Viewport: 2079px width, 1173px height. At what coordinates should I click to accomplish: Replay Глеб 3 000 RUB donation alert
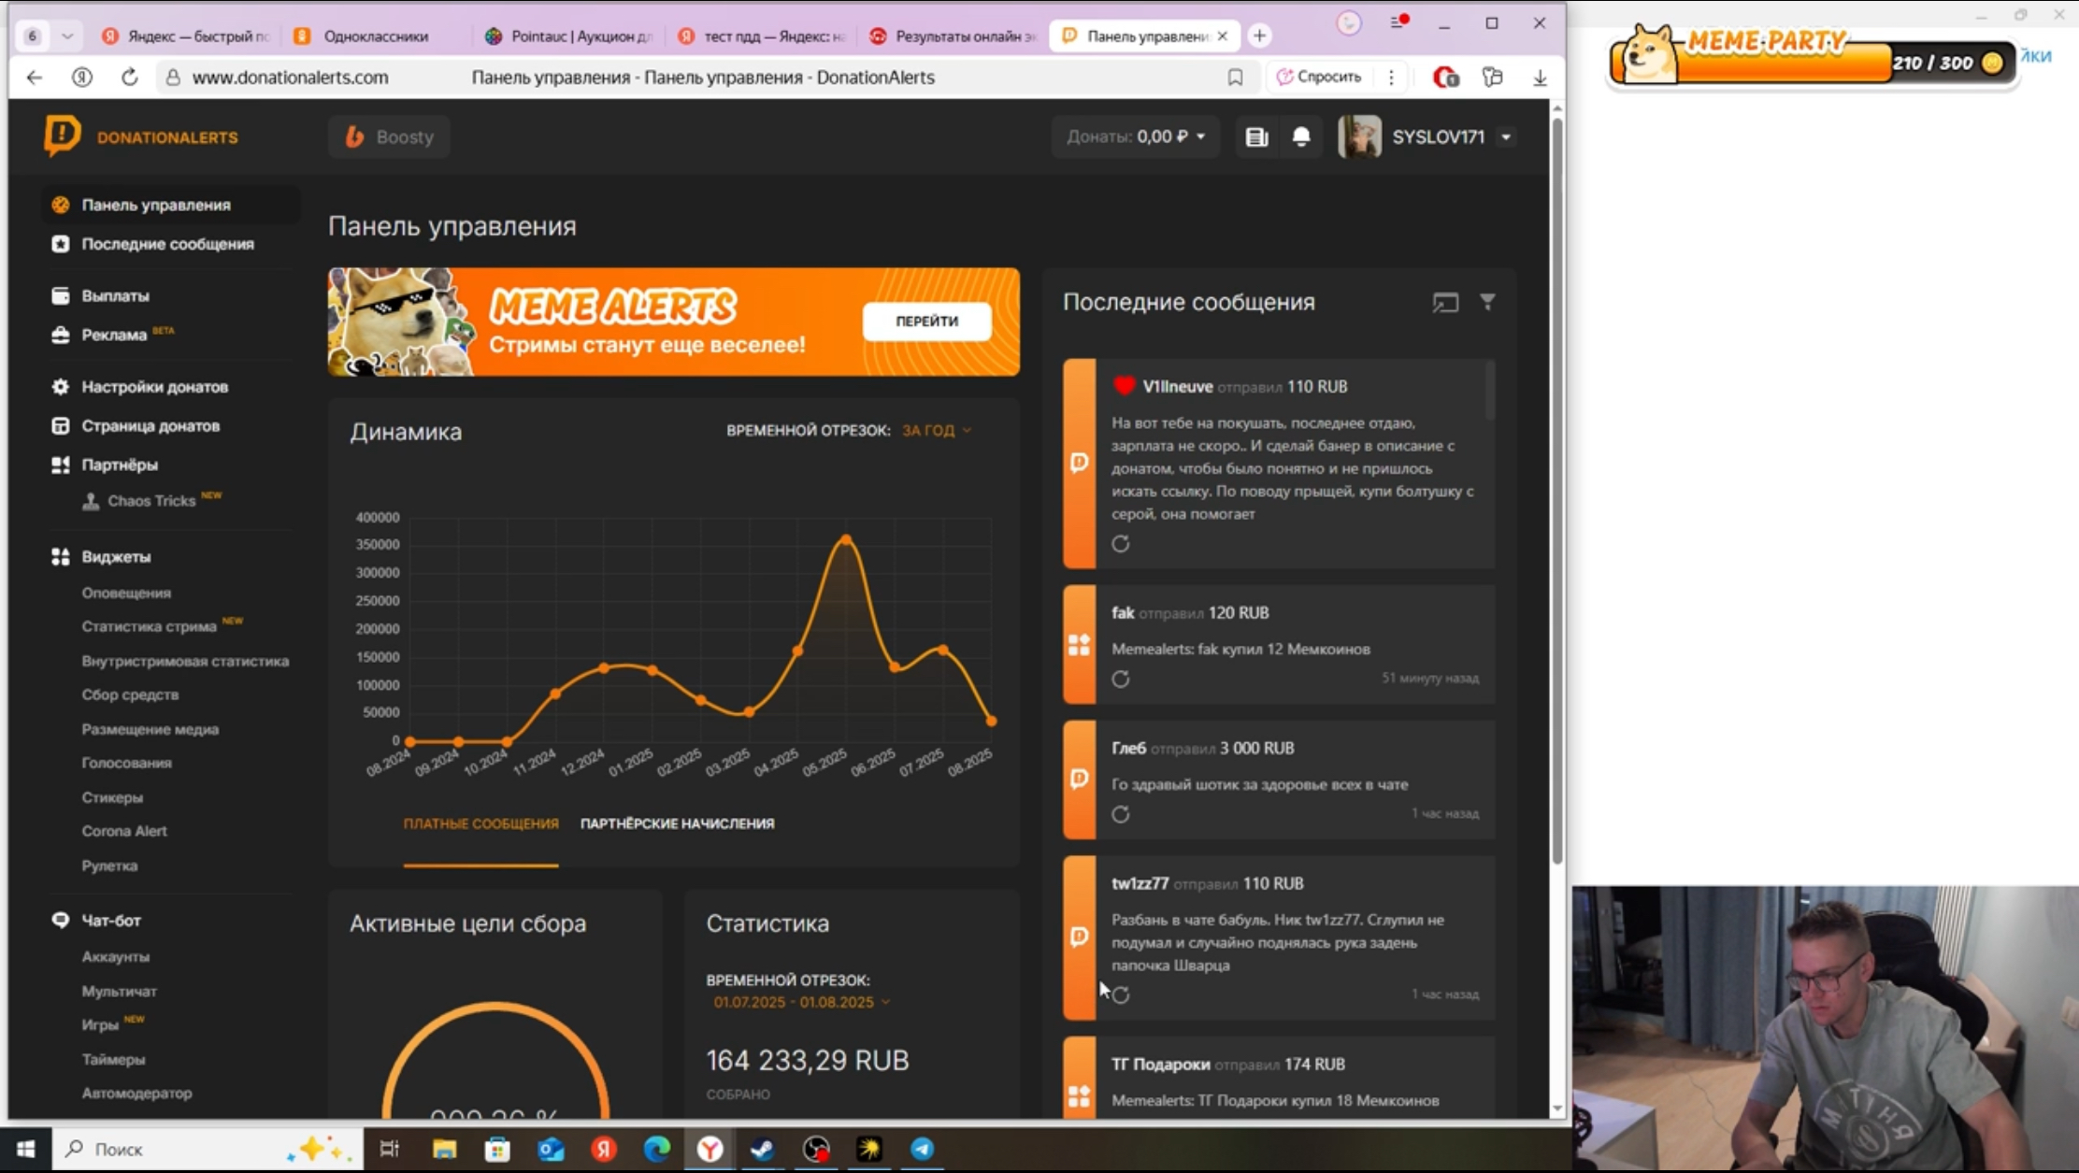pyautogui.click(x=1121, y=815)
